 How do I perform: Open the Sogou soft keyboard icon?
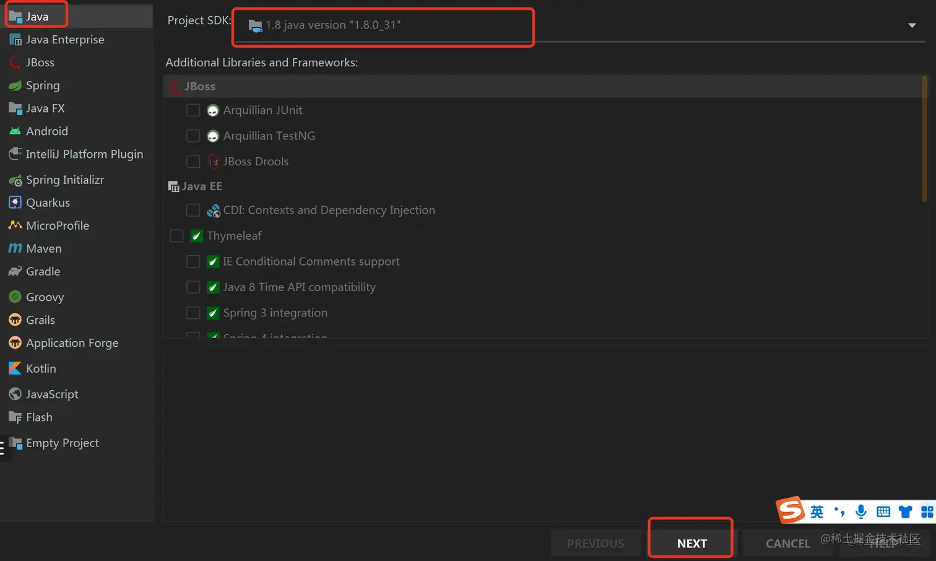(883, 511)
